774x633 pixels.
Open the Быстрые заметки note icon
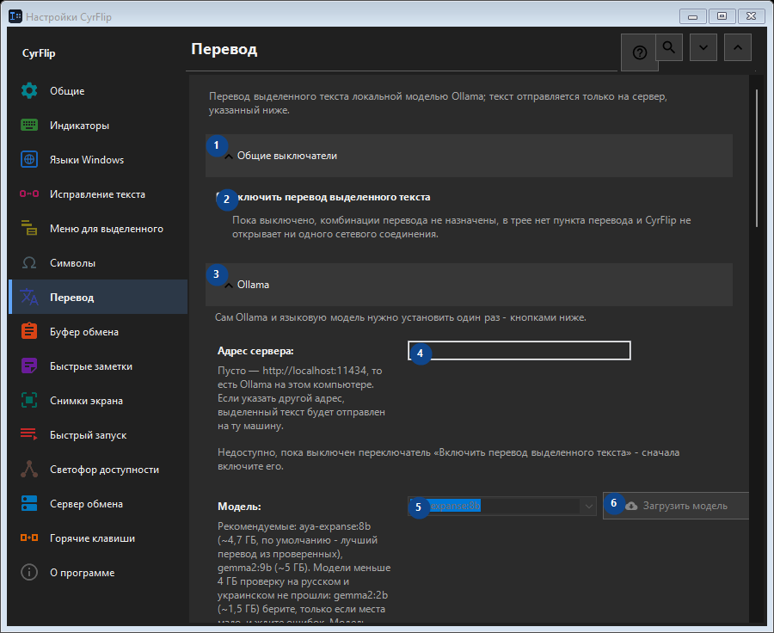[29, 366]
